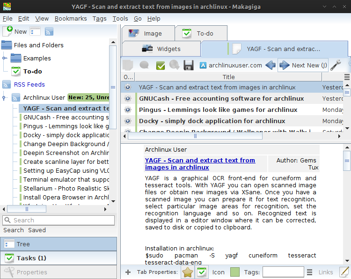Switch to the Image tab
351x279 pixels.
(x=148, y=33)
